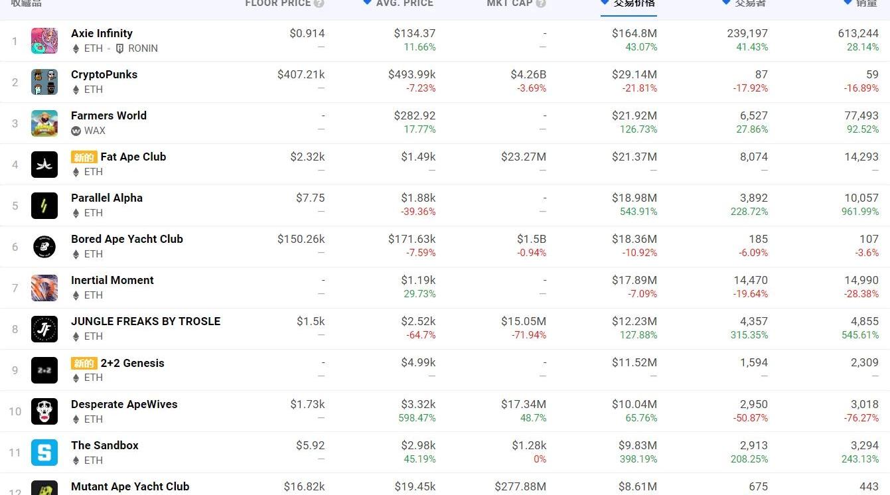890x495 pixels.
Task: Click the Fat Ape Club logo icon
Action: click(44, 165)
